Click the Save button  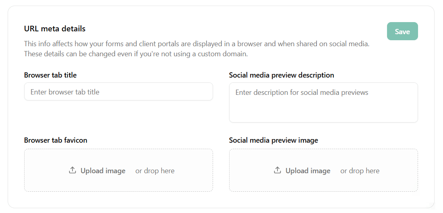[402, 31]
